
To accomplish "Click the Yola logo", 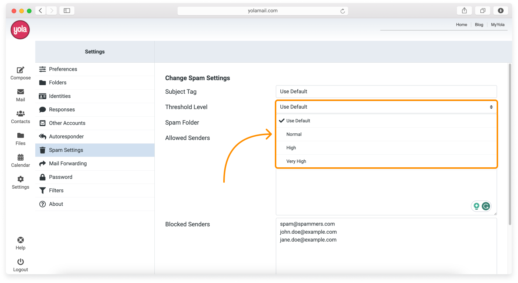I will click(20, 30).
